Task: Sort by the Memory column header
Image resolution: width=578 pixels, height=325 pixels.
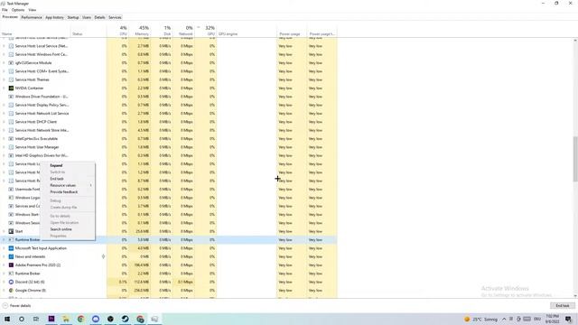Action: click(140, 31)
